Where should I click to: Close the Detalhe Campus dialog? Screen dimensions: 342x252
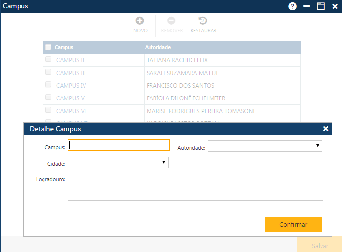coord(326,129)
